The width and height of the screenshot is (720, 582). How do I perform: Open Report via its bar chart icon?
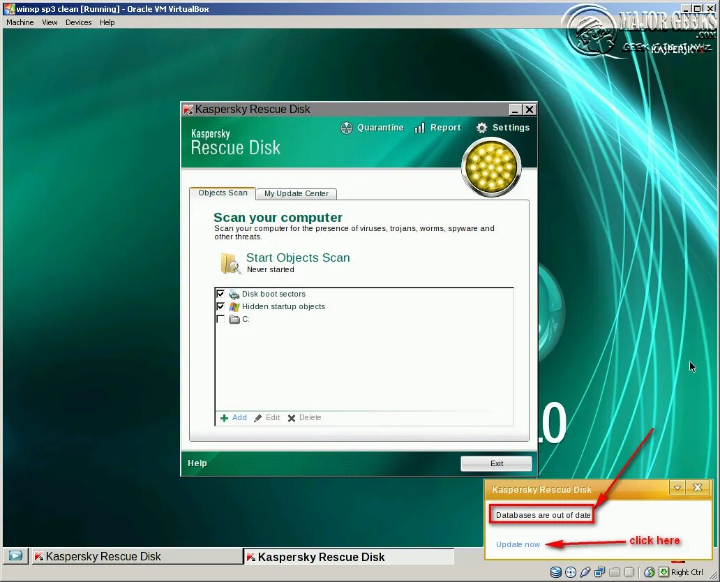(x=419, y=128)
